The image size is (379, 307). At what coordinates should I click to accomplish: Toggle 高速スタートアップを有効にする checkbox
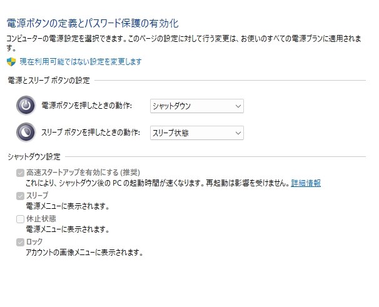[20, 173]
